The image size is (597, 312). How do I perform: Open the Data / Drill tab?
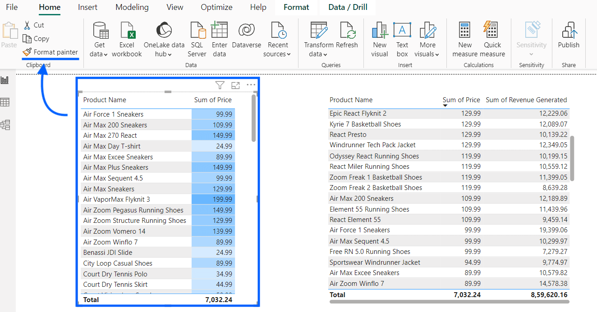click(348, 7)
